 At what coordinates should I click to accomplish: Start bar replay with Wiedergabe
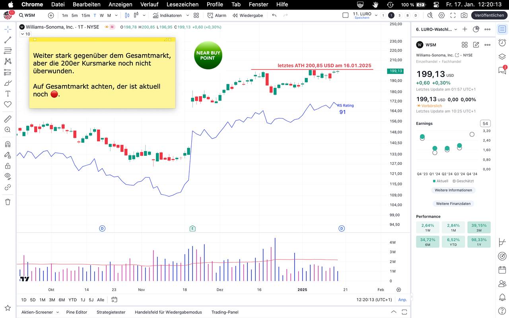[x=247, y=16]
